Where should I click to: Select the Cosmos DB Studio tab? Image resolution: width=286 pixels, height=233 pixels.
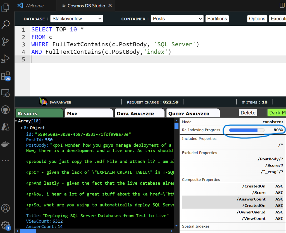coord(86,6)
